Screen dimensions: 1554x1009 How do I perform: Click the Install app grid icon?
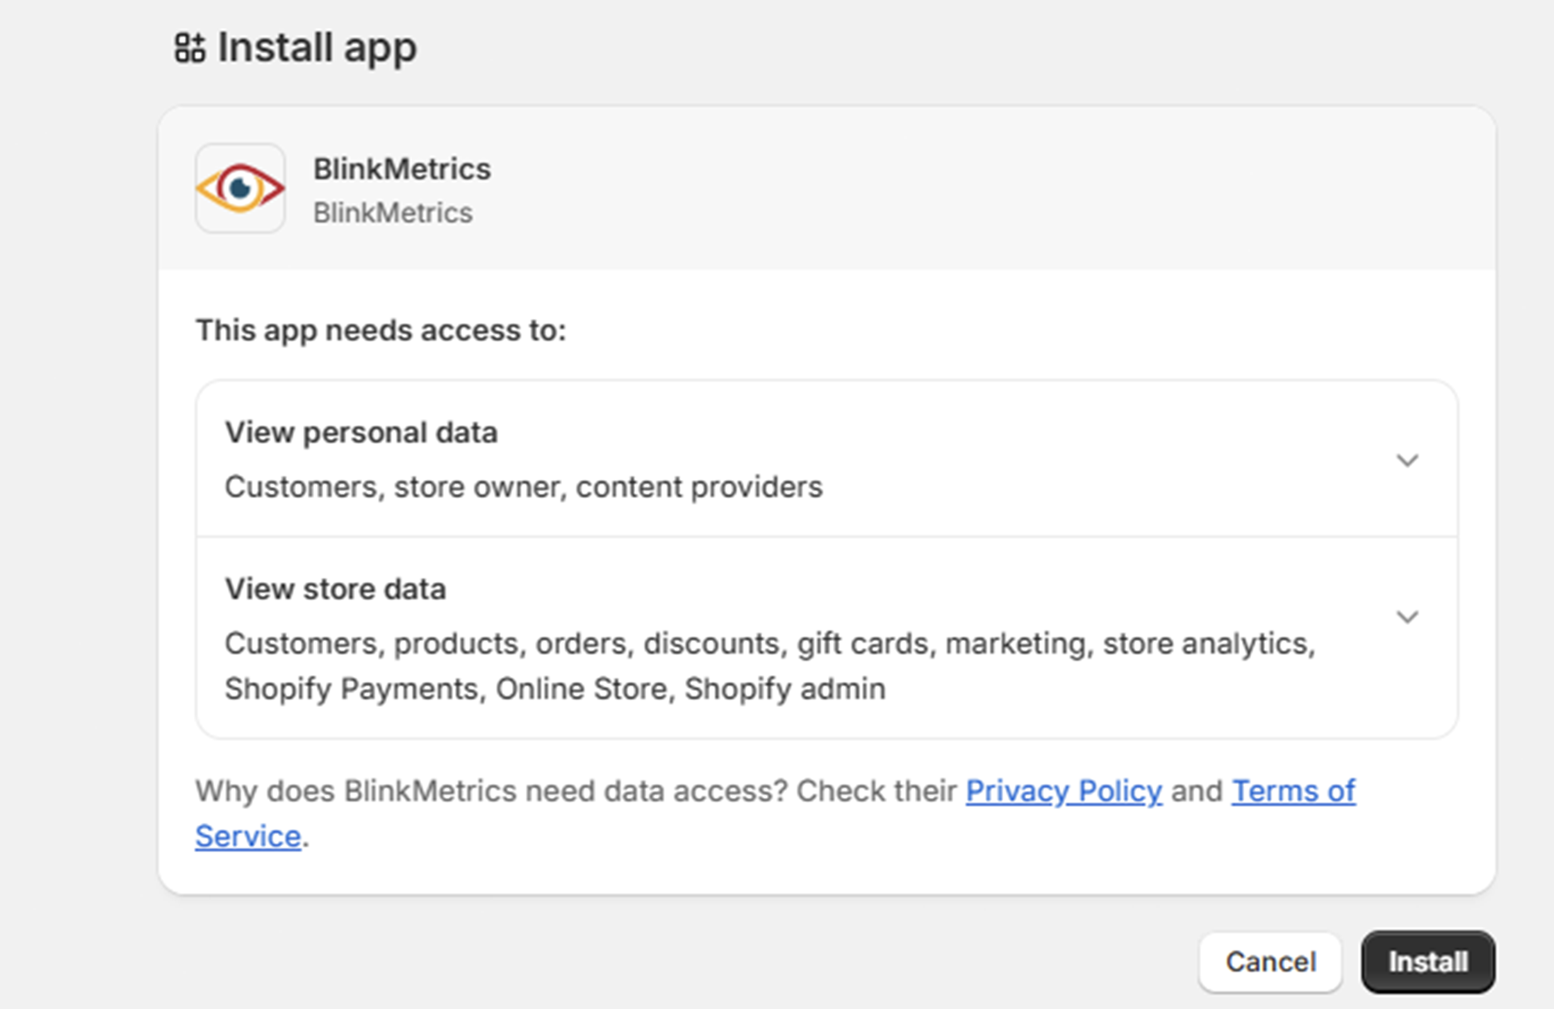(190, 48)
